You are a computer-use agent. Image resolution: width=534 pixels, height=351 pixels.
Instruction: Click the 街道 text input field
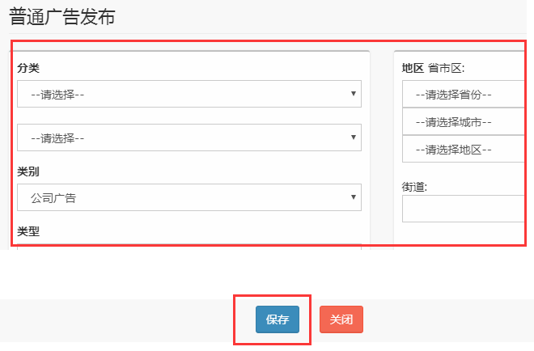[x=463, y=209]
